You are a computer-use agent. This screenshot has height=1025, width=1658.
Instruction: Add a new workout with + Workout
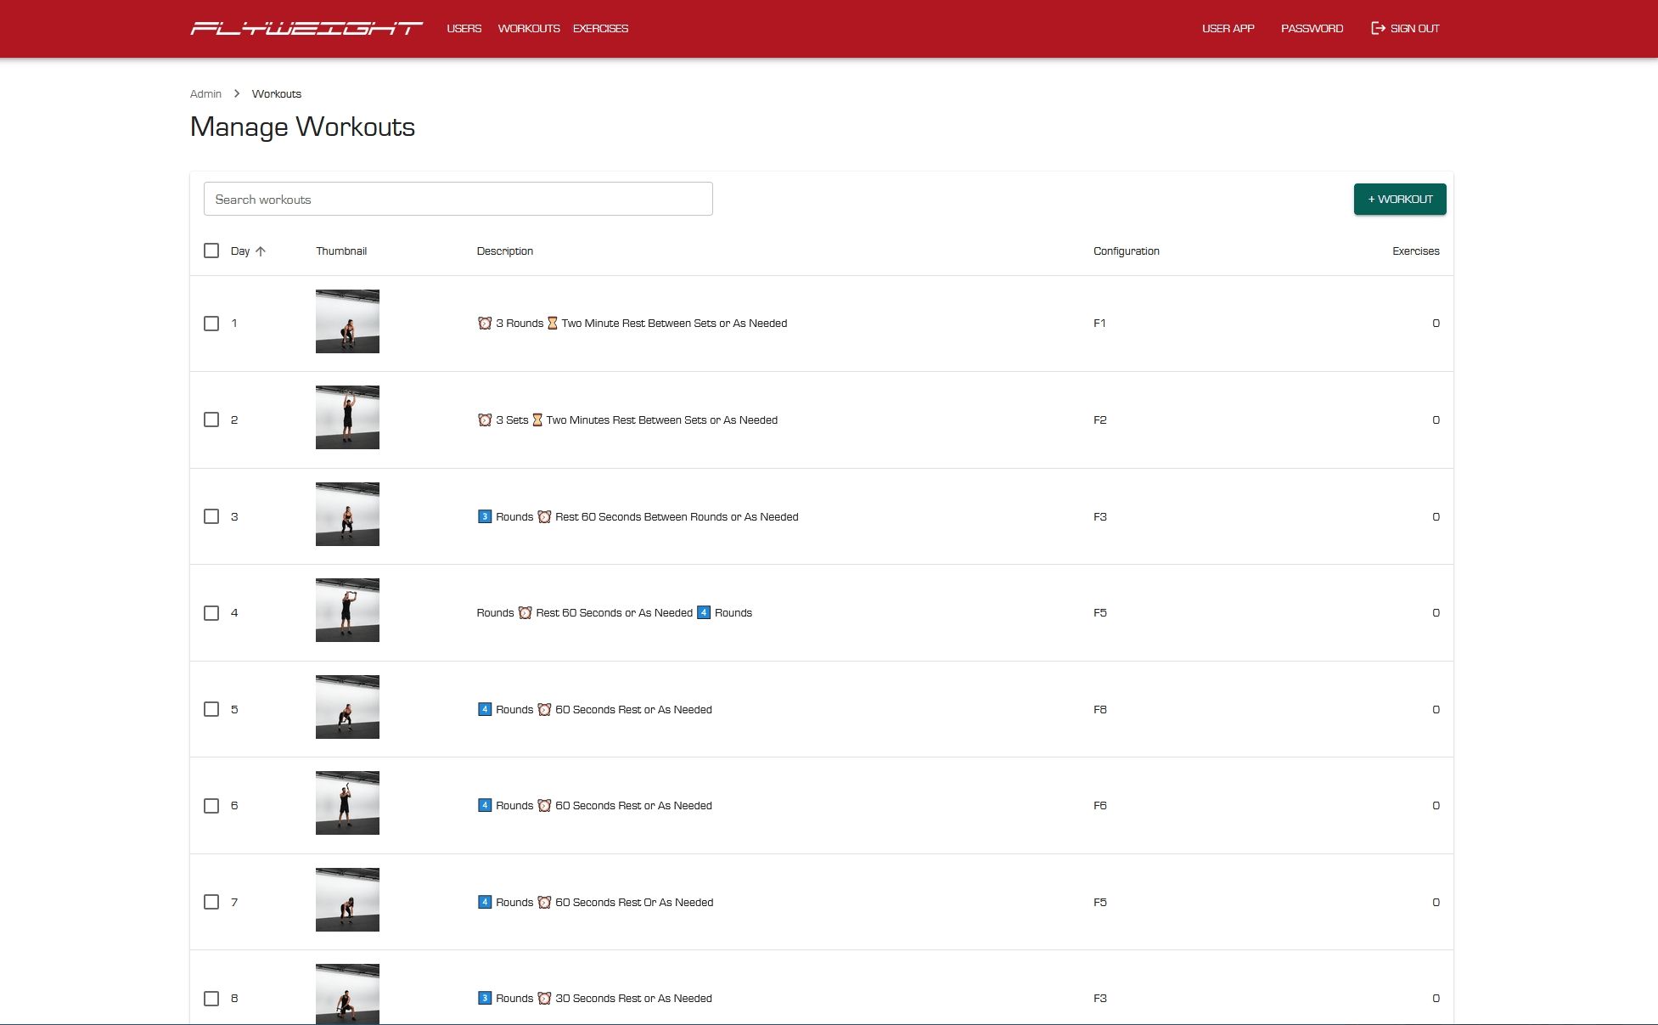click(1400, 199)
